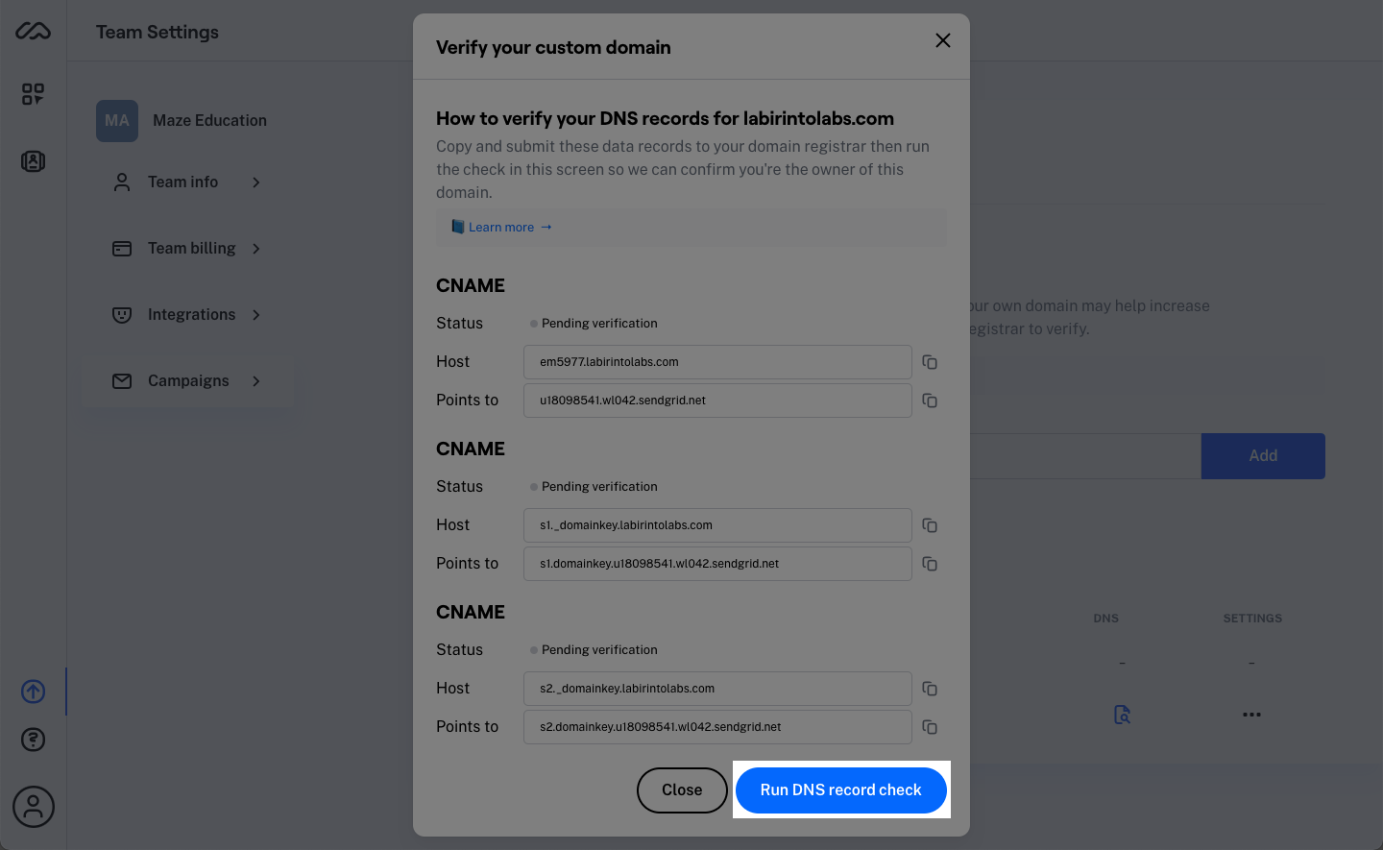Open the domain settings ellipsis menu
Screen dimensions: 1383x850
[1251, 715]
